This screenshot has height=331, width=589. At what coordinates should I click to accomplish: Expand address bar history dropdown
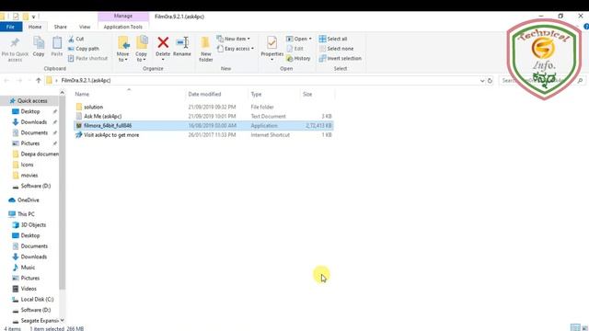[x=482, y=80]
